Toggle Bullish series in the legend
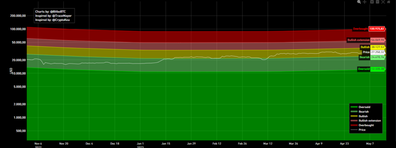 (359, 116)
